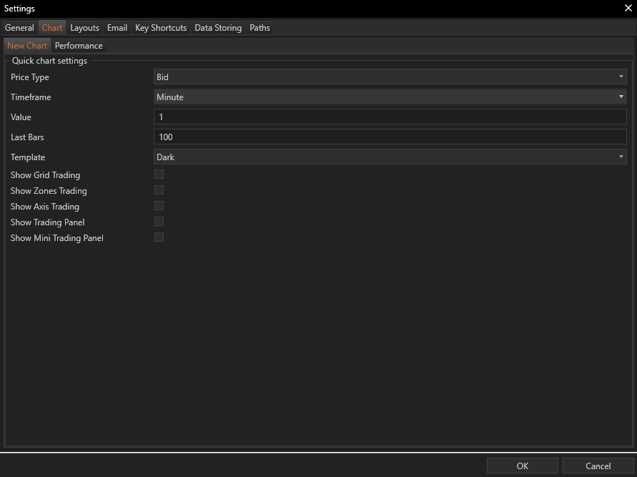Check the Show Axis Trading box
The image size is (637, 477).
[x=159, y=206]
